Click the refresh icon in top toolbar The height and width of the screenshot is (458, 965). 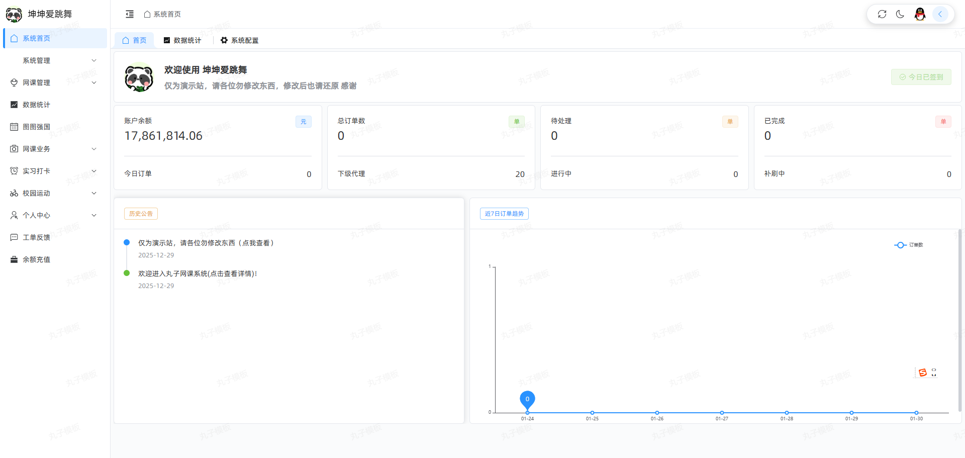tap(882, 14)
